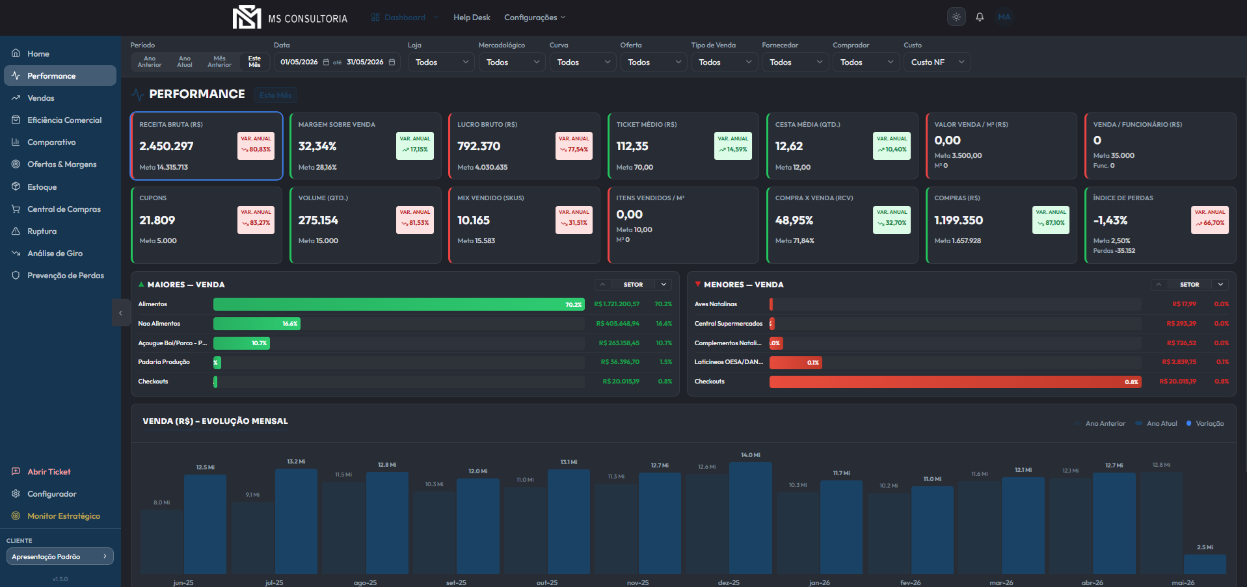Open the Custo NF dropdown

click(937, 62)
